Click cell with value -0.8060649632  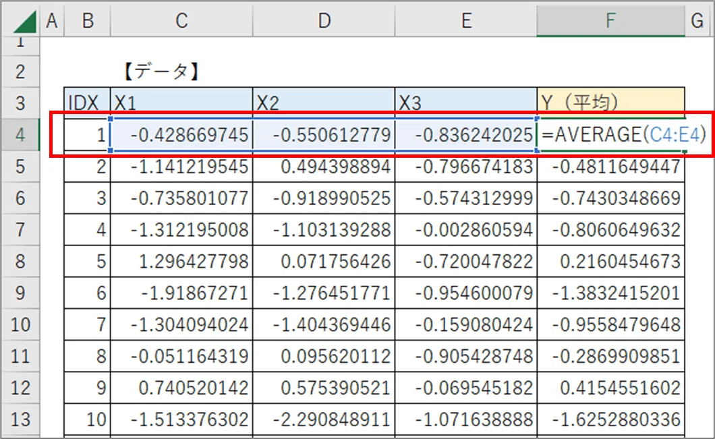coord(610,229)
